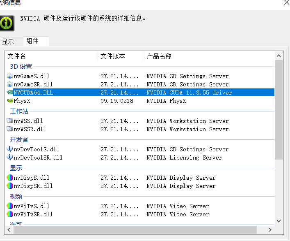
Task: Click NVIDIA PhysX product name
Action: pos(166,101)
